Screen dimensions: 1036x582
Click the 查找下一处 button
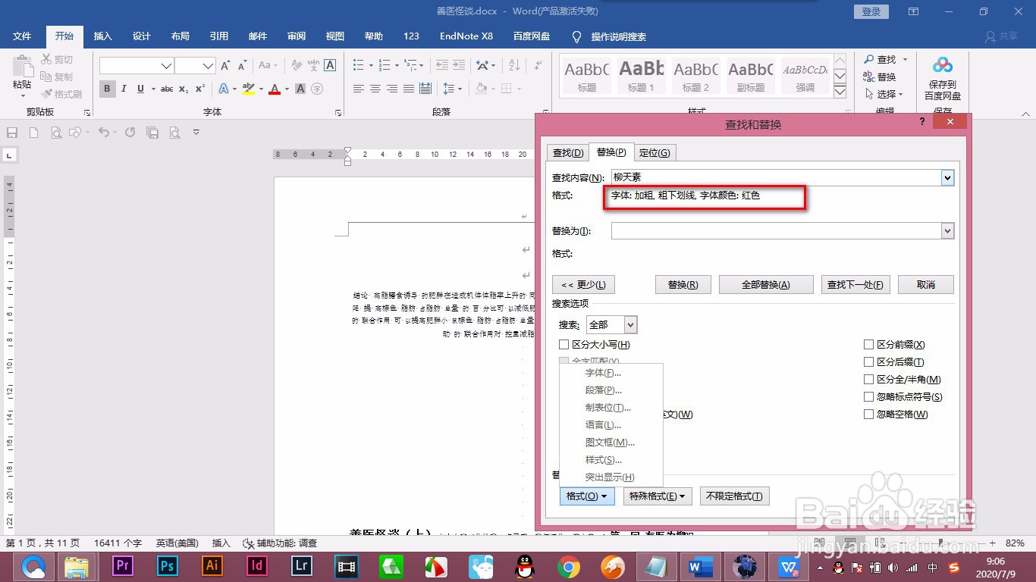(855, 285)
